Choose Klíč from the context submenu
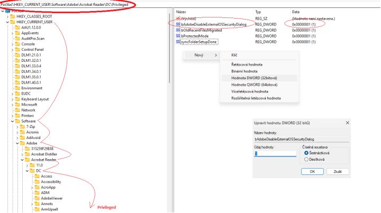This screenshot has height=213, width=381. pos(259,55)
